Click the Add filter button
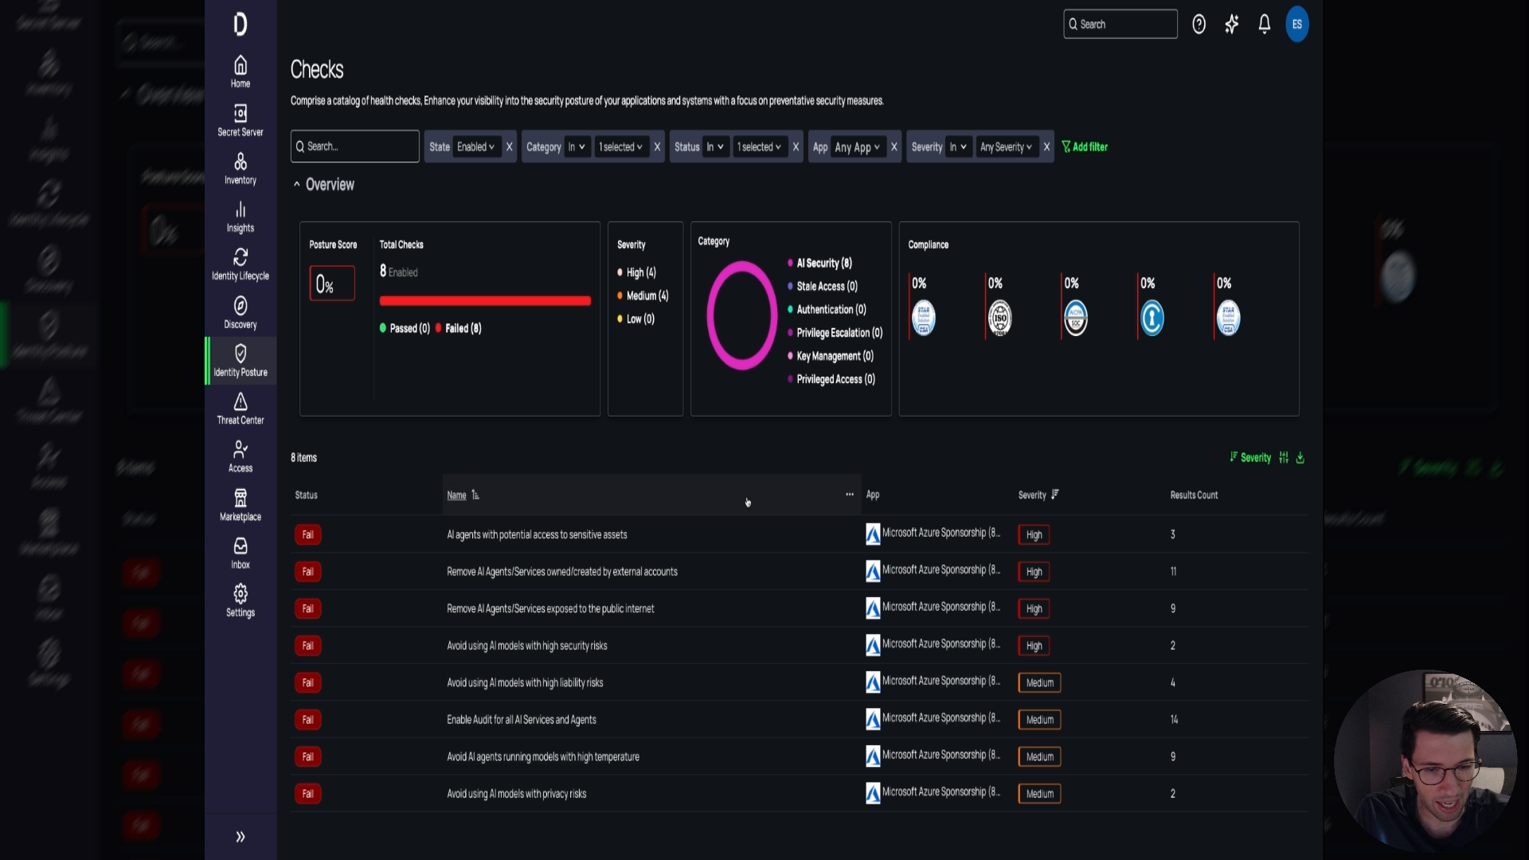The width and height of the screenshot is (1529, 860). click(1085, 147)
